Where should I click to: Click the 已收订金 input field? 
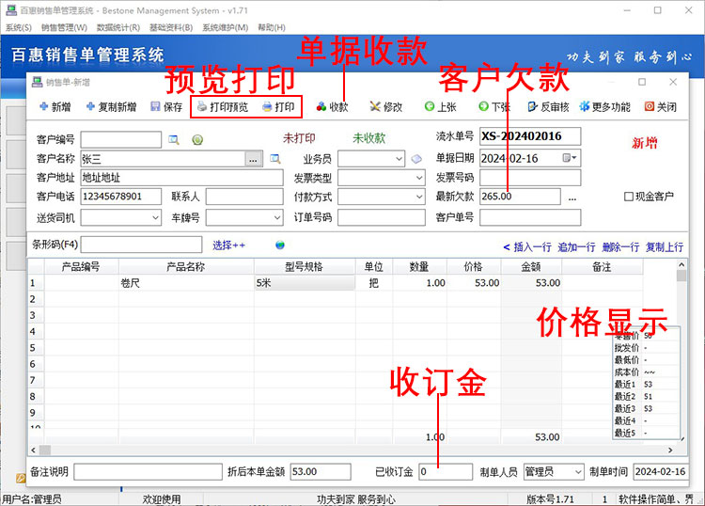(446, 472)
